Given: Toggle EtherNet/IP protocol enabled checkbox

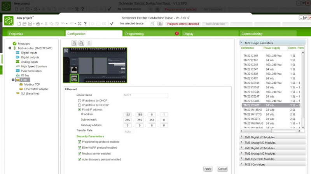Looking at the screenshot, I should (x=80, y=148).
